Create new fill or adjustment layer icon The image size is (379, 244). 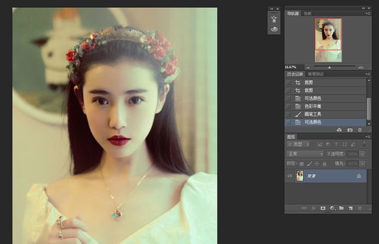332,208
